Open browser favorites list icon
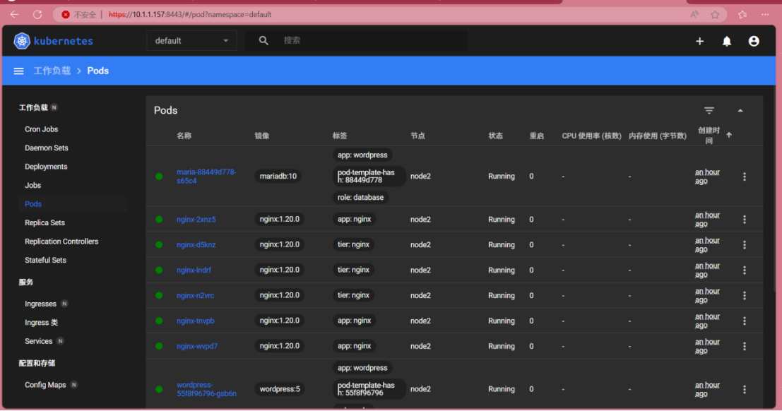The width and height of the screenshot is (782, 411). 742,14
